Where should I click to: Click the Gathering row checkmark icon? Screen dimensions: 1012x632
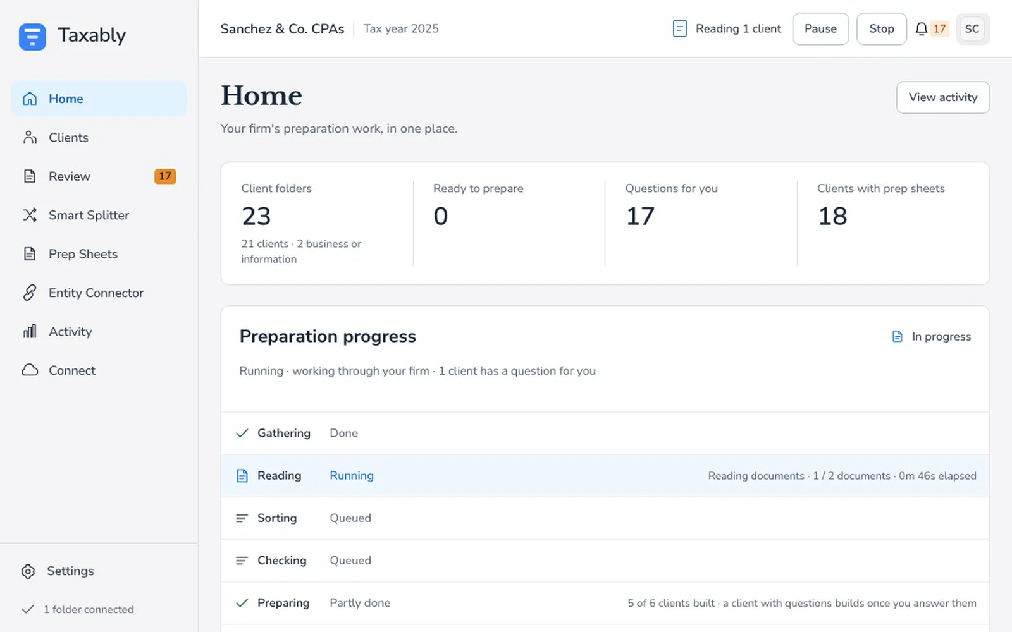point(242,434)
